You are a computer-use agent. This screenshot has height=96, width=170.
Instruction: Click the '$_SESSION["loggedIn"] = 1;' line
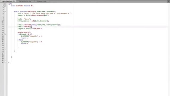click(32, 36)
